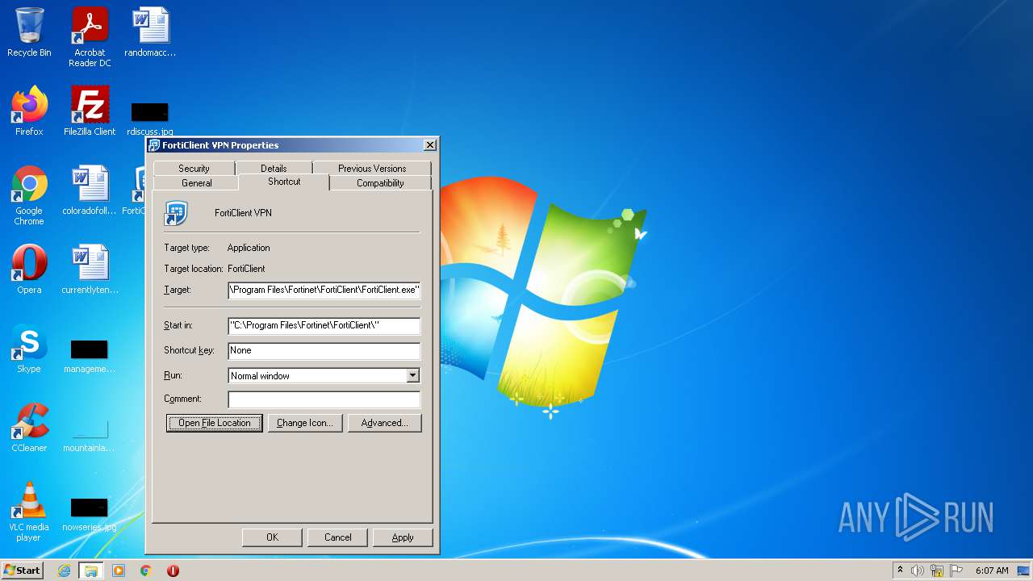The height and width of the screenshot is (581, 1033).
Task: Launch Acrobat Reader DC shortcut
Action: [x=90, y=36]
